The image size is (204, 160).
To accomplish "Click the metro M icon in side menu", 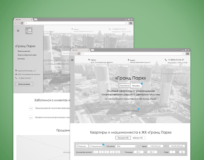I will [x=16, y=74].
